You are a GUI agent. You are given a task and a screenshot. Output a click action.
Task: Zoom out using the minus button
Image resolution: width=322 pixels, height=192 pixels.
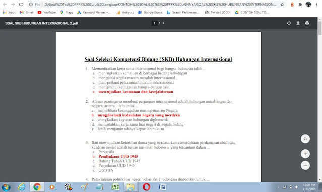[x=305, y=165]
